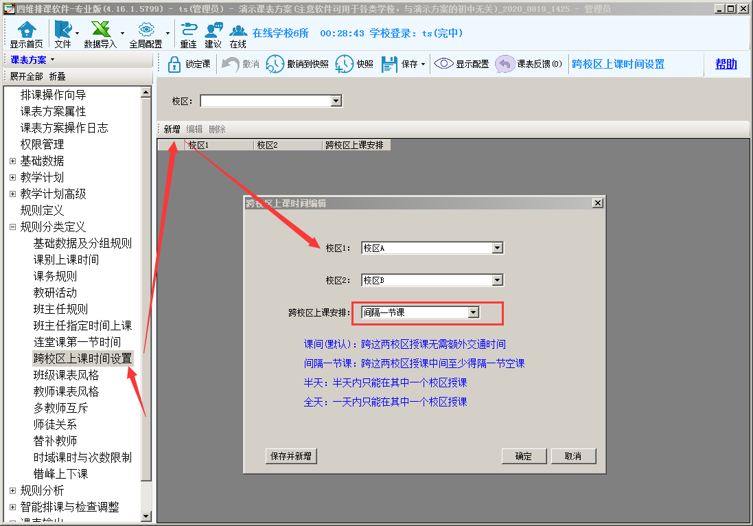Open the 显示配置 display settings

[x=444, y=64]
